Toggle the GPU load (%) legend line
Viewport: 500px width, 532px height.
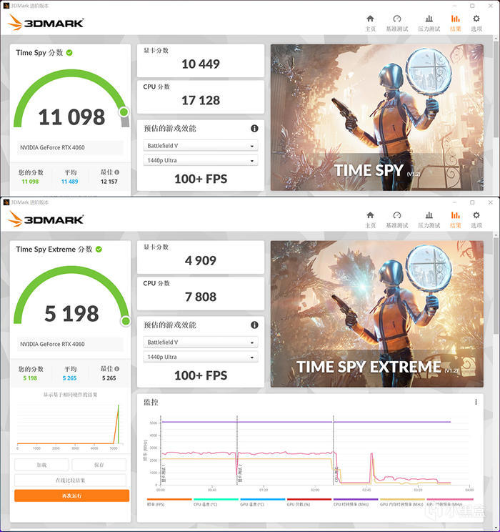coord(309,502)
